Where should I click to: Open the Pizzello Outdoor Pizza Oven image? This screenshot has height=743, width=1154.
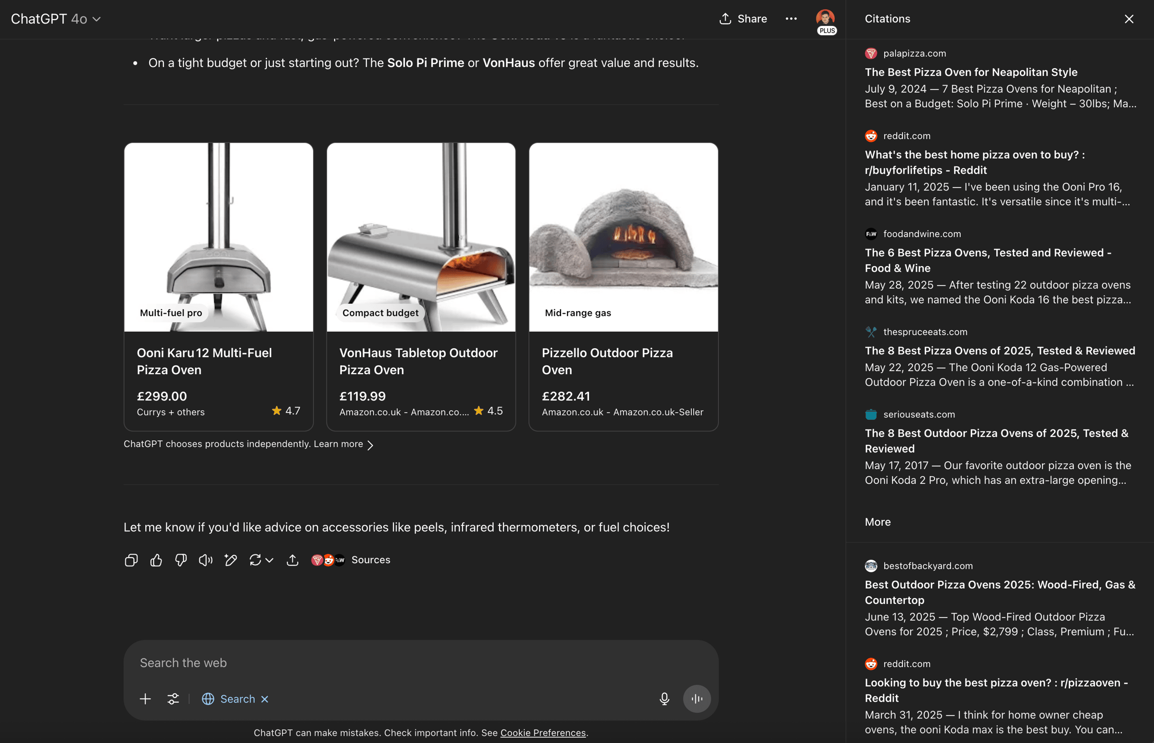click(x=624, y=237)
